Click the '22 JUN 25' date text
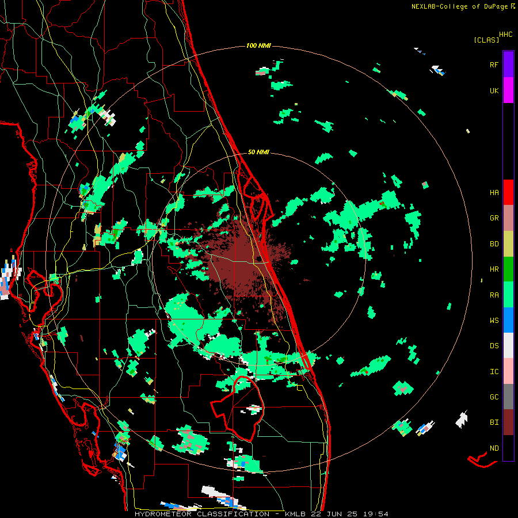Screen dimensions: 518x518 [x=334, y=514]
